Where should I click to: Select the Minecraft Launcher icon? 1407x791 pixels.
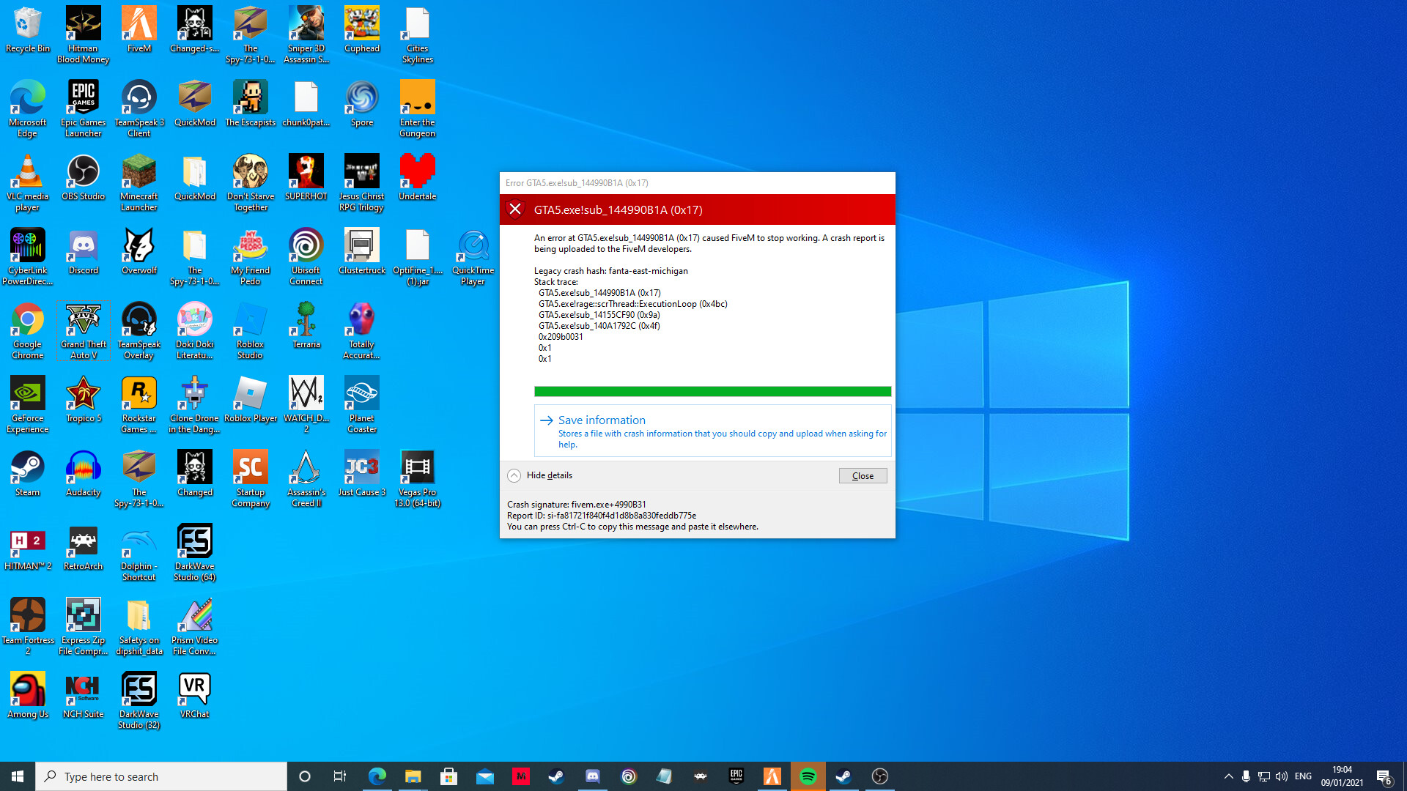click(x=139, y=183)
